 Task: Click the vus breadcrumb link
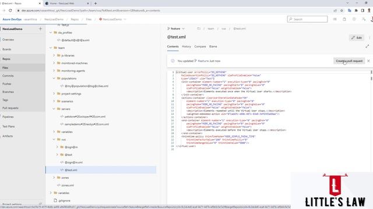point(224,28)
